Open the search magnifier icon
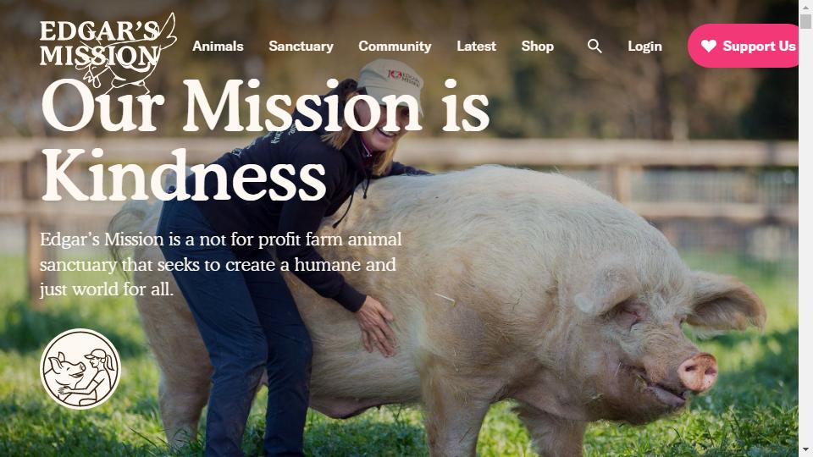 tap(595, 46)
